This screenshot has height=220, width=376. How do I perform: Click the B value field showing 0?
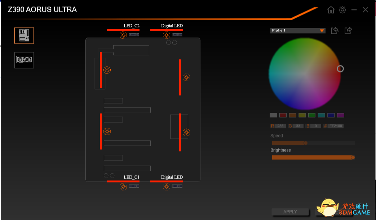(x=316, y=126)
